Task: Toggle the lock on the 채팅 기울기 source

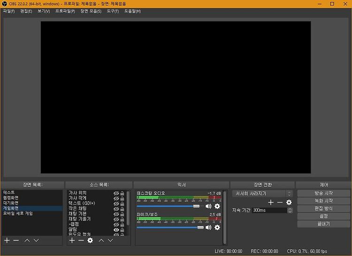Action: [x=122, y=219]
